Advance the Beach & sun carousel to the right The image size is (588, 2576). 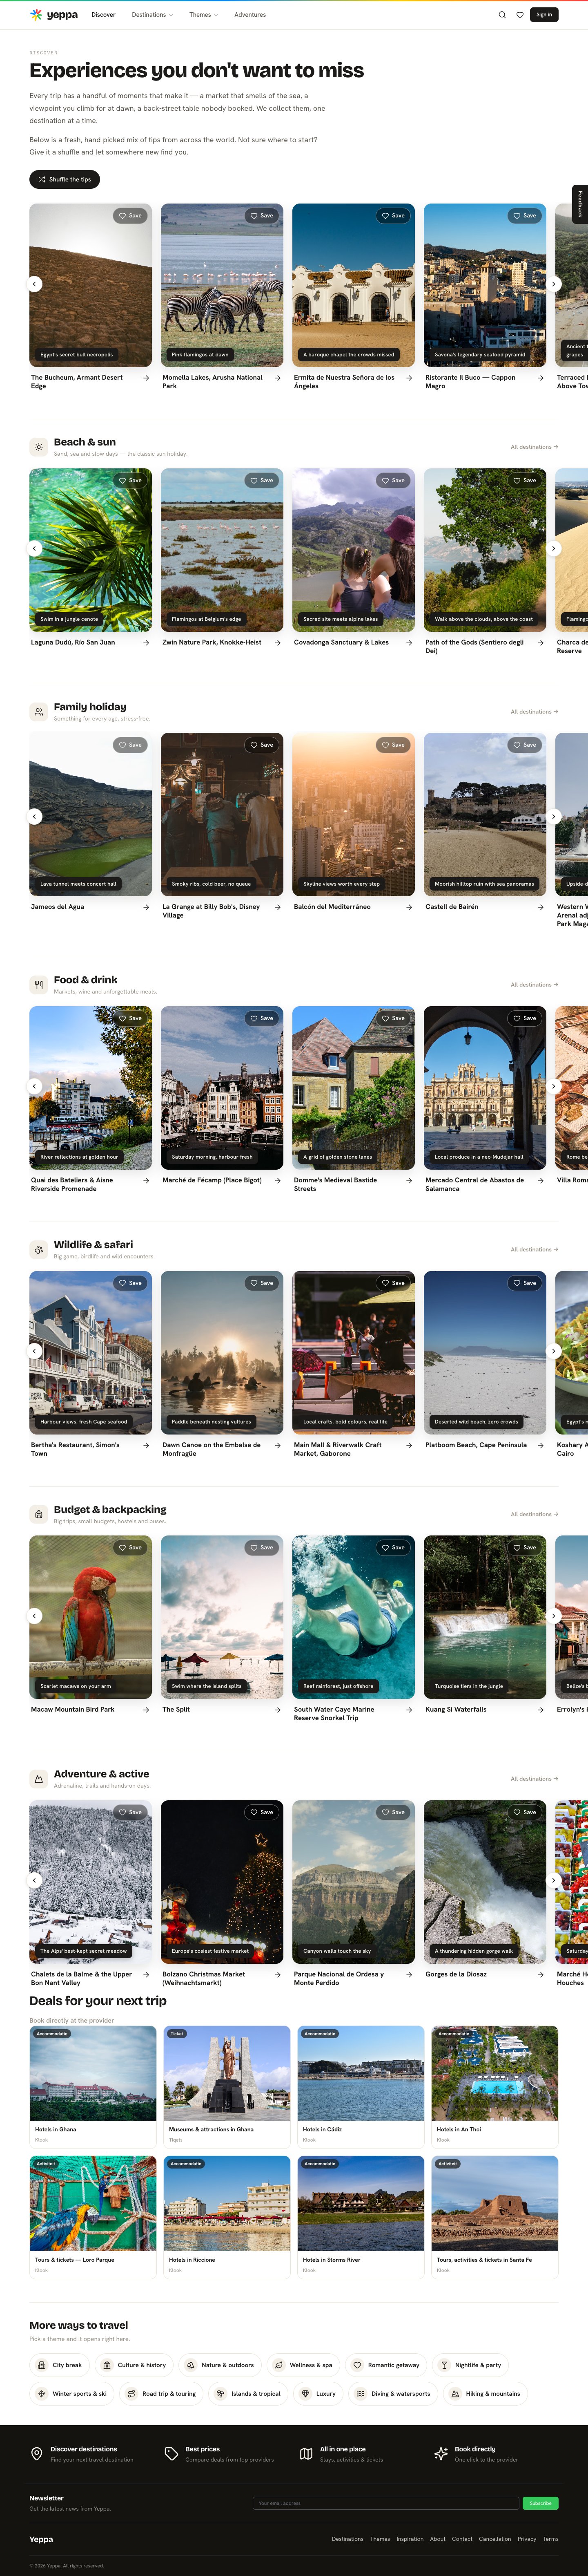[x=554, y=548]
